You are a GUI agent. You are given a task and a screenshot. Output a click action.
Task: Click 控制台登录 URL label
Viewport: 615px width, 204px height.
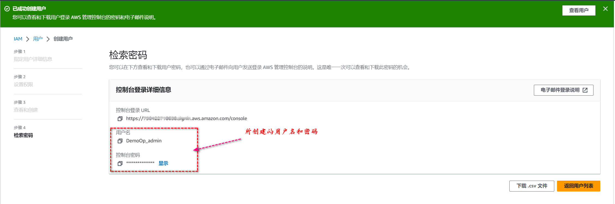point(133,110)
